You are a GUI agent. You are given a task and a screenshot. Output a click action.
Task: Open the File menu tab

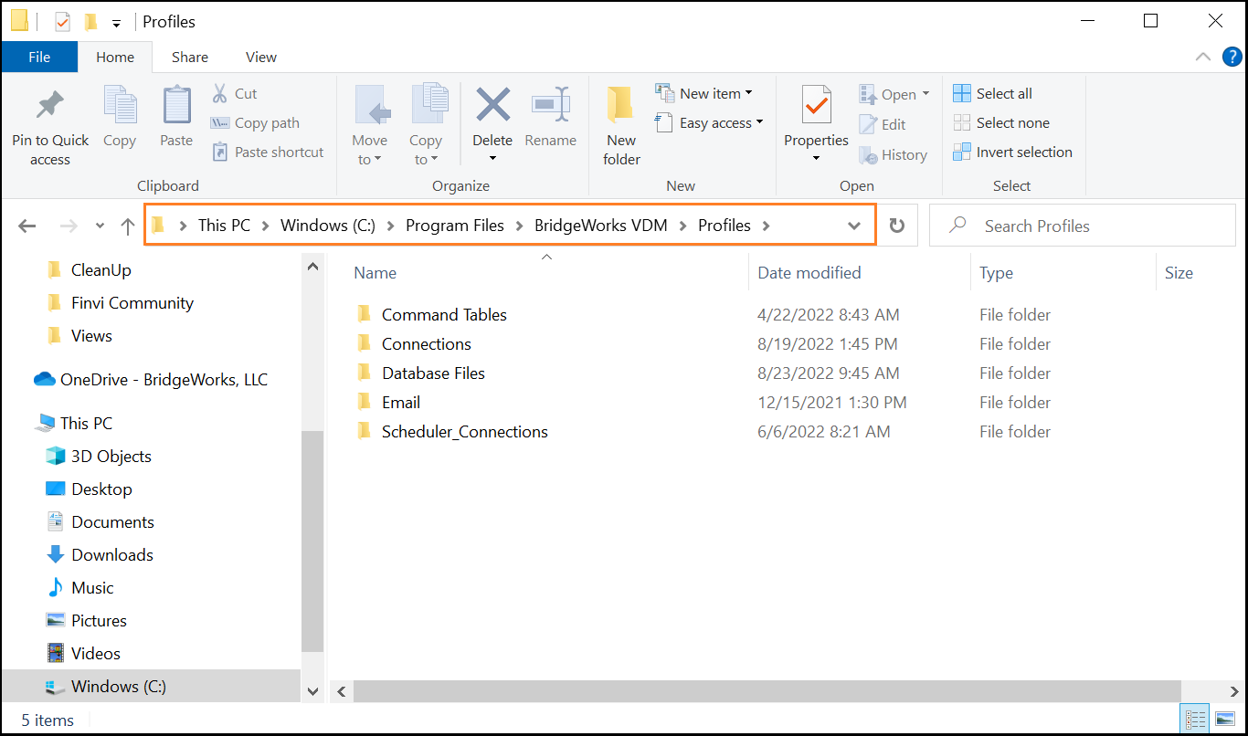[39, 57]
